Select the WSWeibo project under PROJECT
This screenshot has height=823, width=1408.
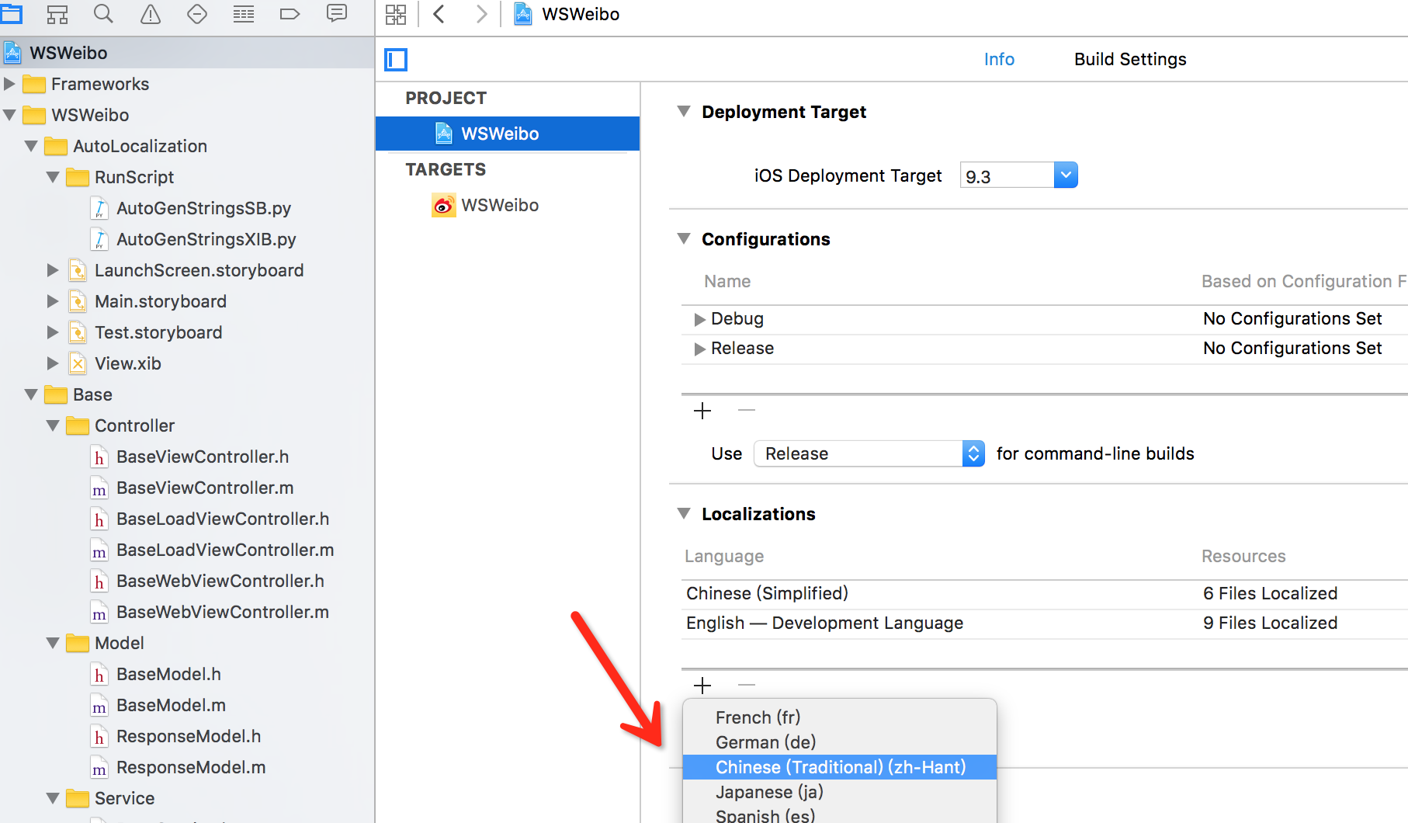pos(508,134)
